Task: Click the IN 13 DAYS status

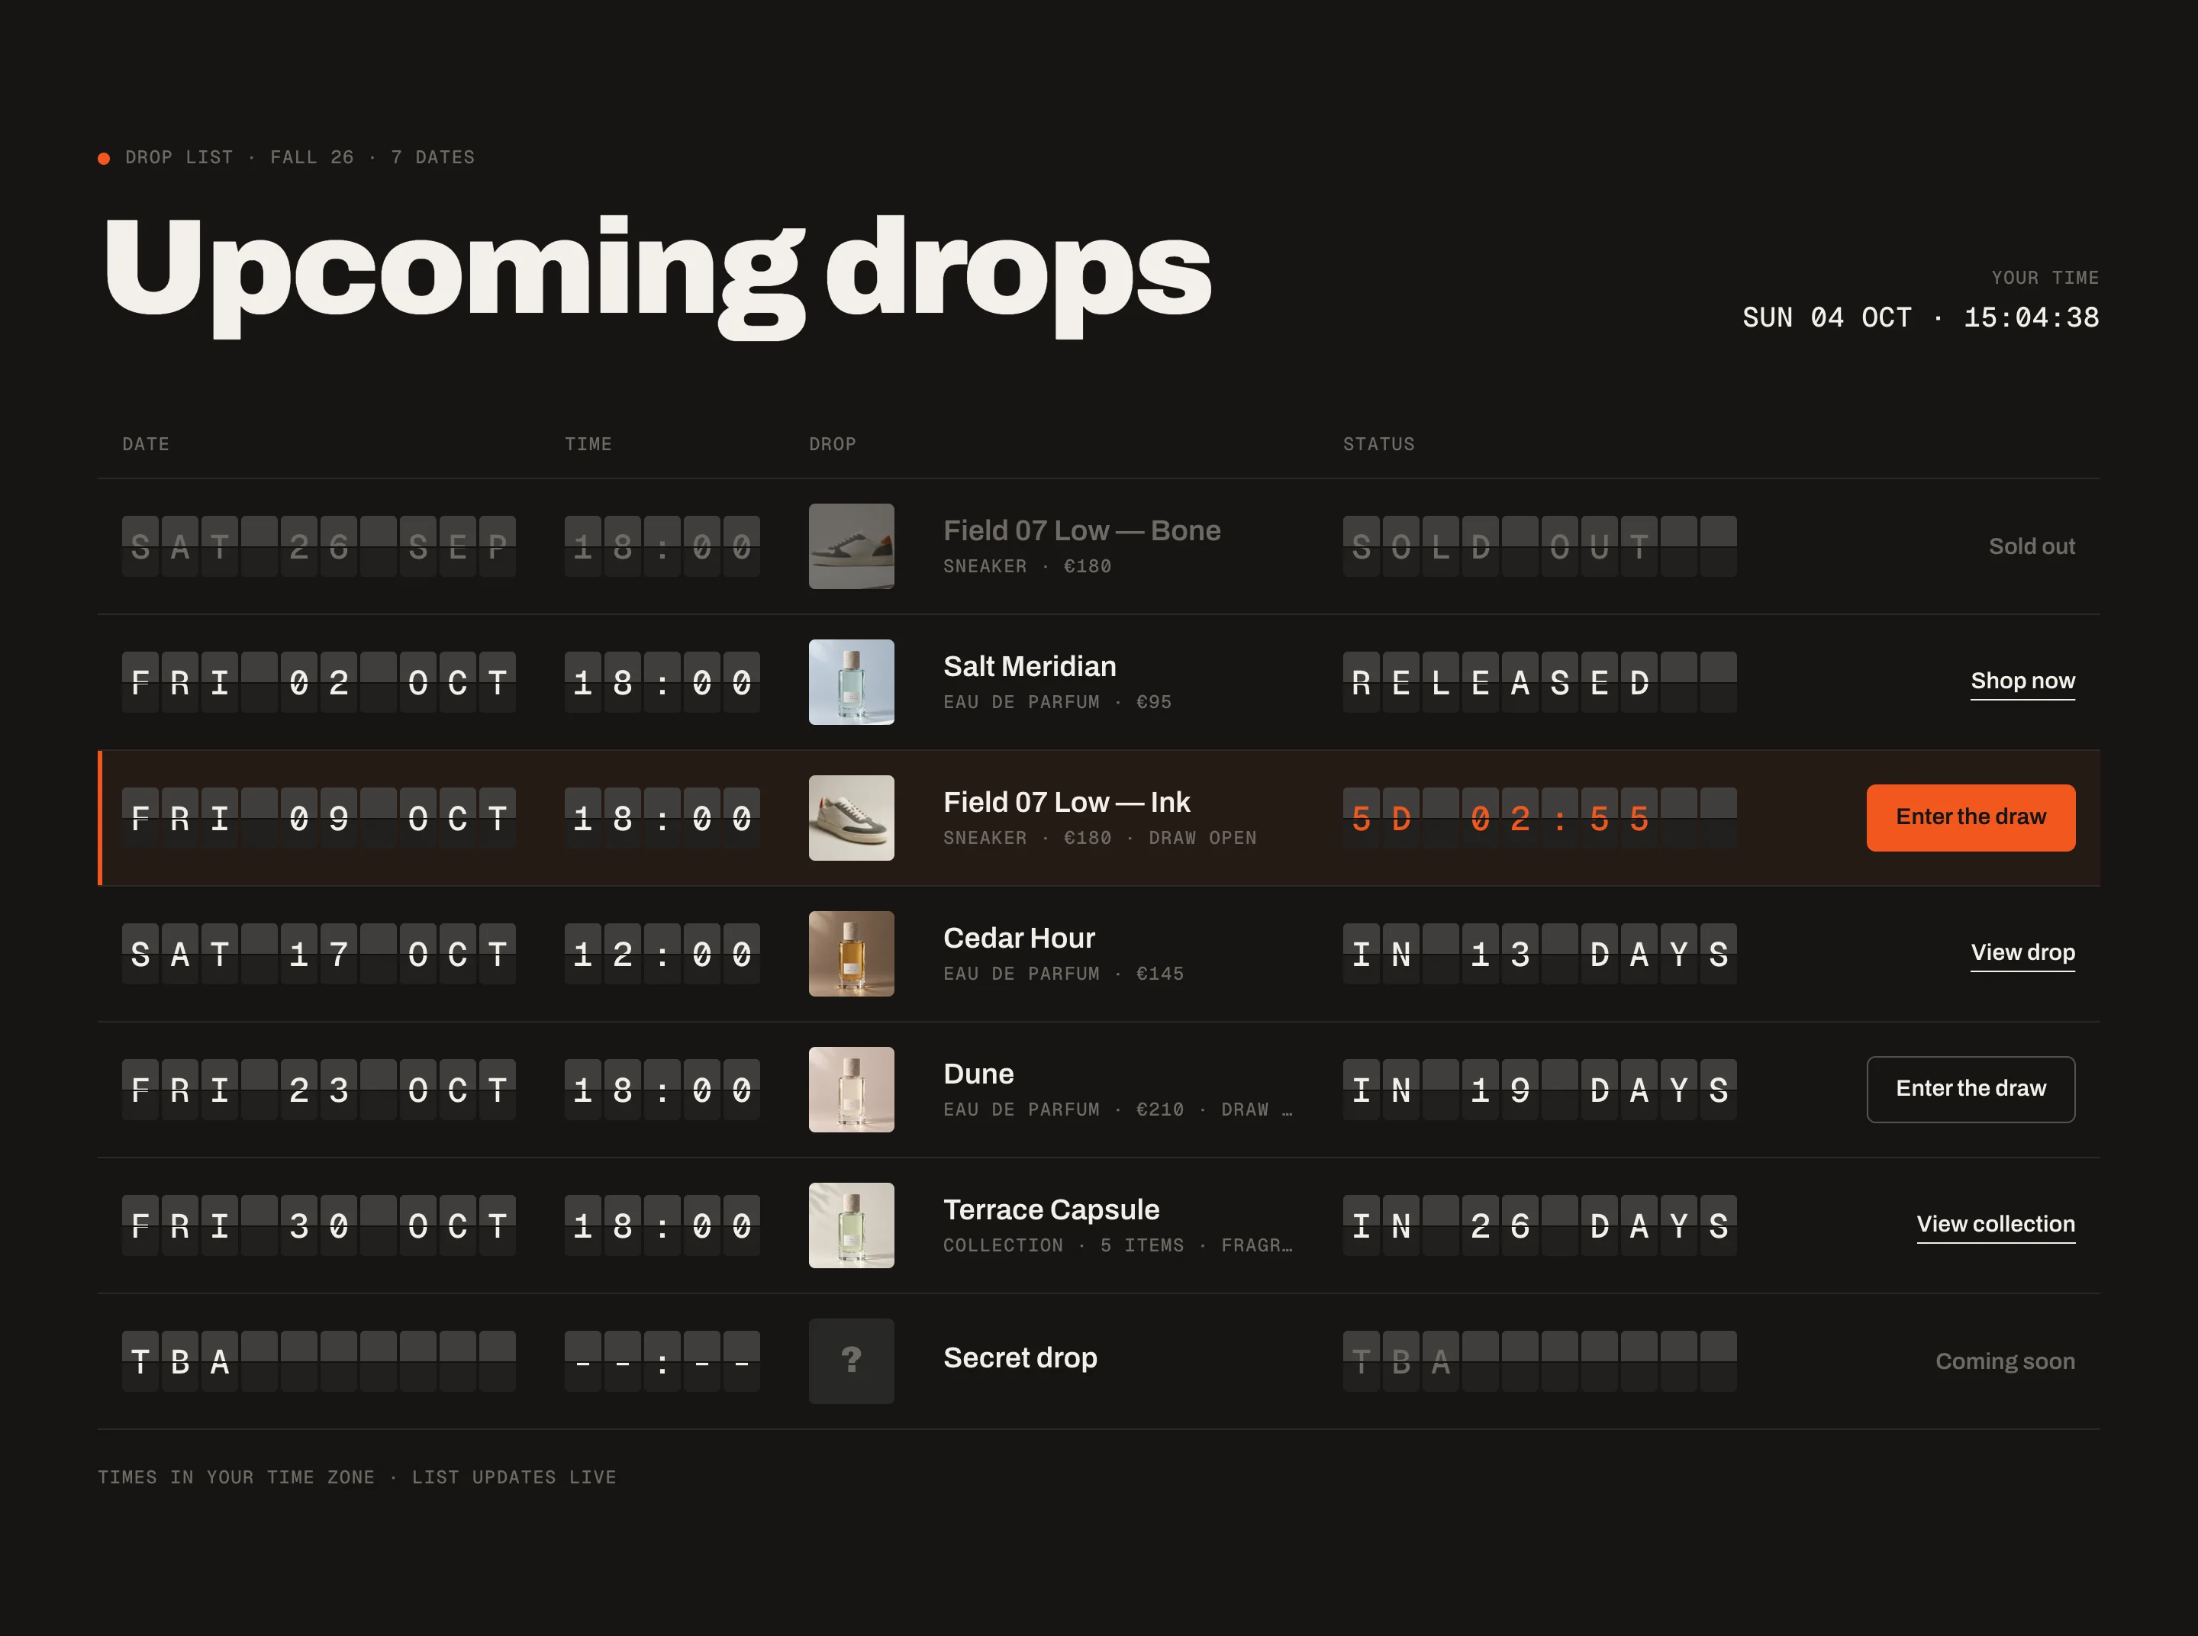Action: pyautogui.click(x=1539, y=954)
